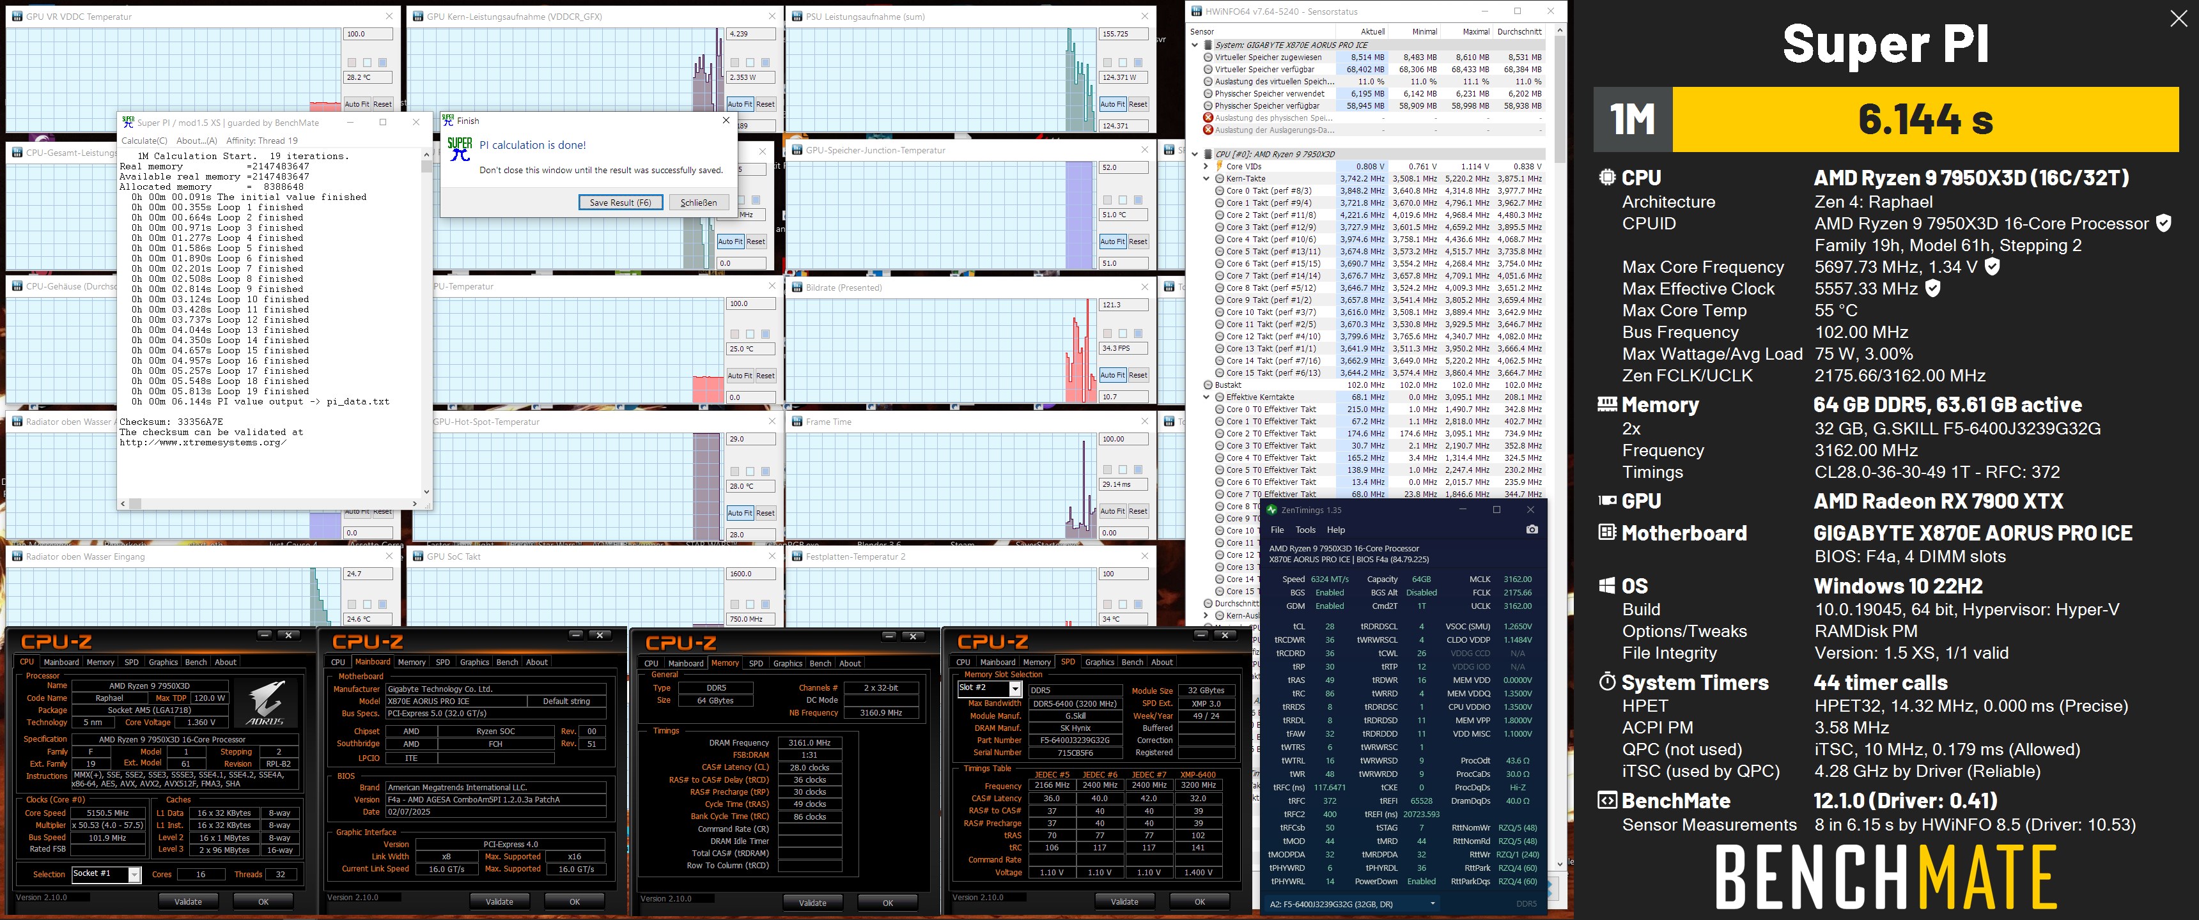Click the tRFC (ns) value 117.6471 in ZenTimings
This screenshot has width=2199, height=920.
[x=1330, y=788]
